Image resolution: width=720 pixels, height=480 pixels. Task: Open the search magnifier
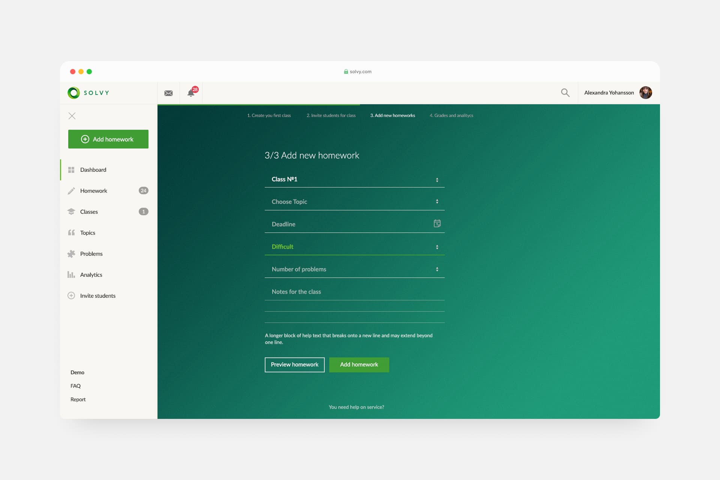click(x=565, y=93)
